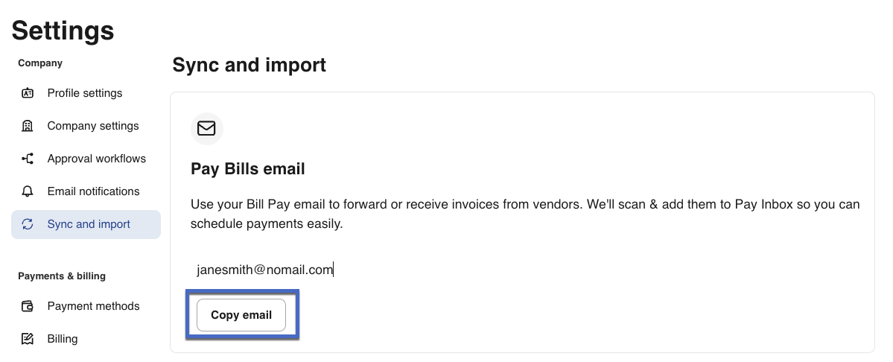Open the Profile settings menu label
Viewport: 893px width, 362px height.
[85, 93]
